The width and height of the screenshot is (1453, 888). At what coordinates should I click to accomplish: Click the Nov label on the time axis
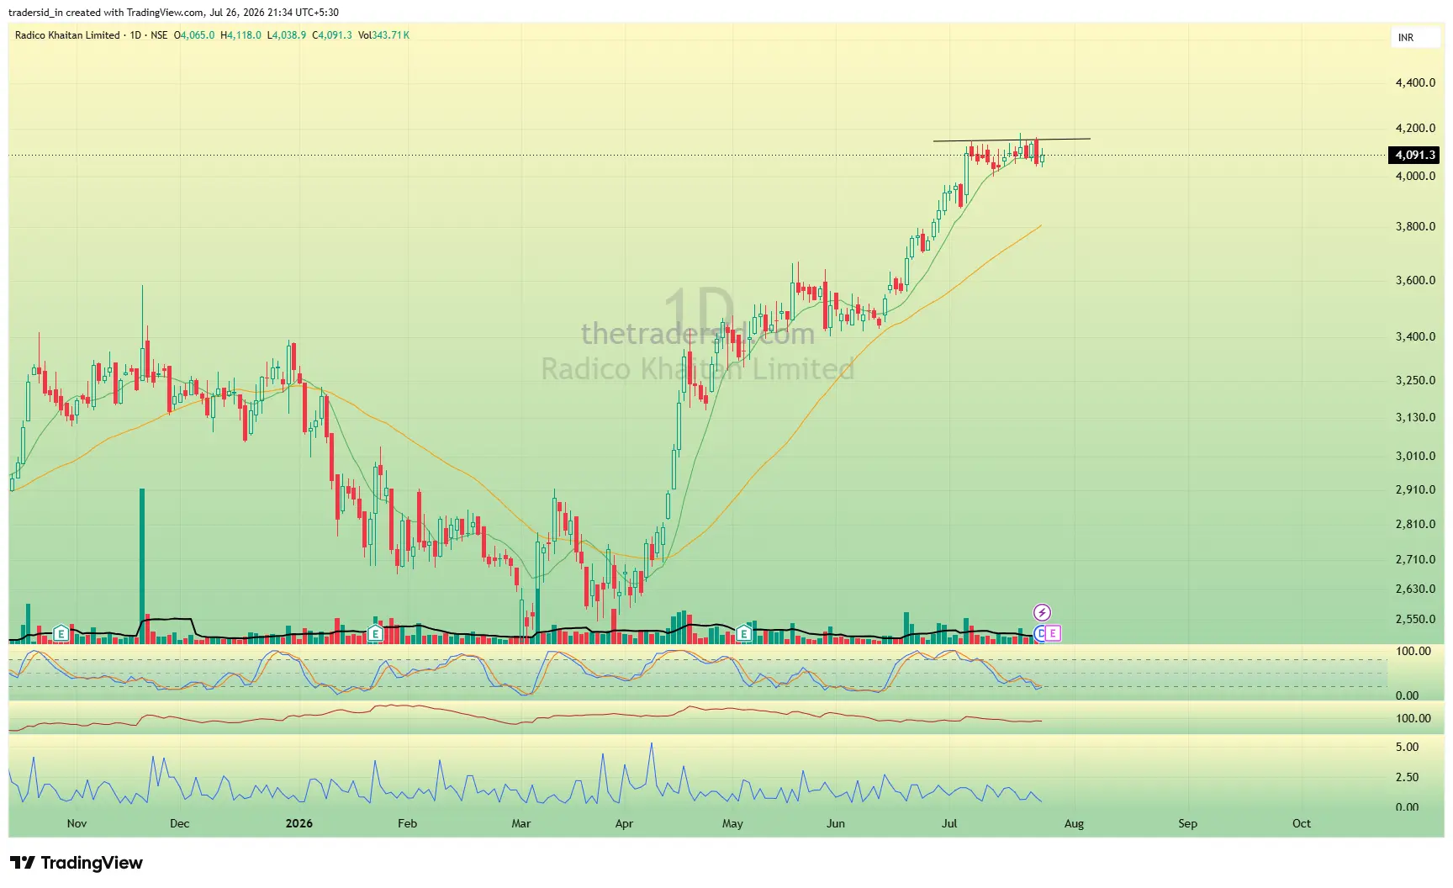(77, 823)
